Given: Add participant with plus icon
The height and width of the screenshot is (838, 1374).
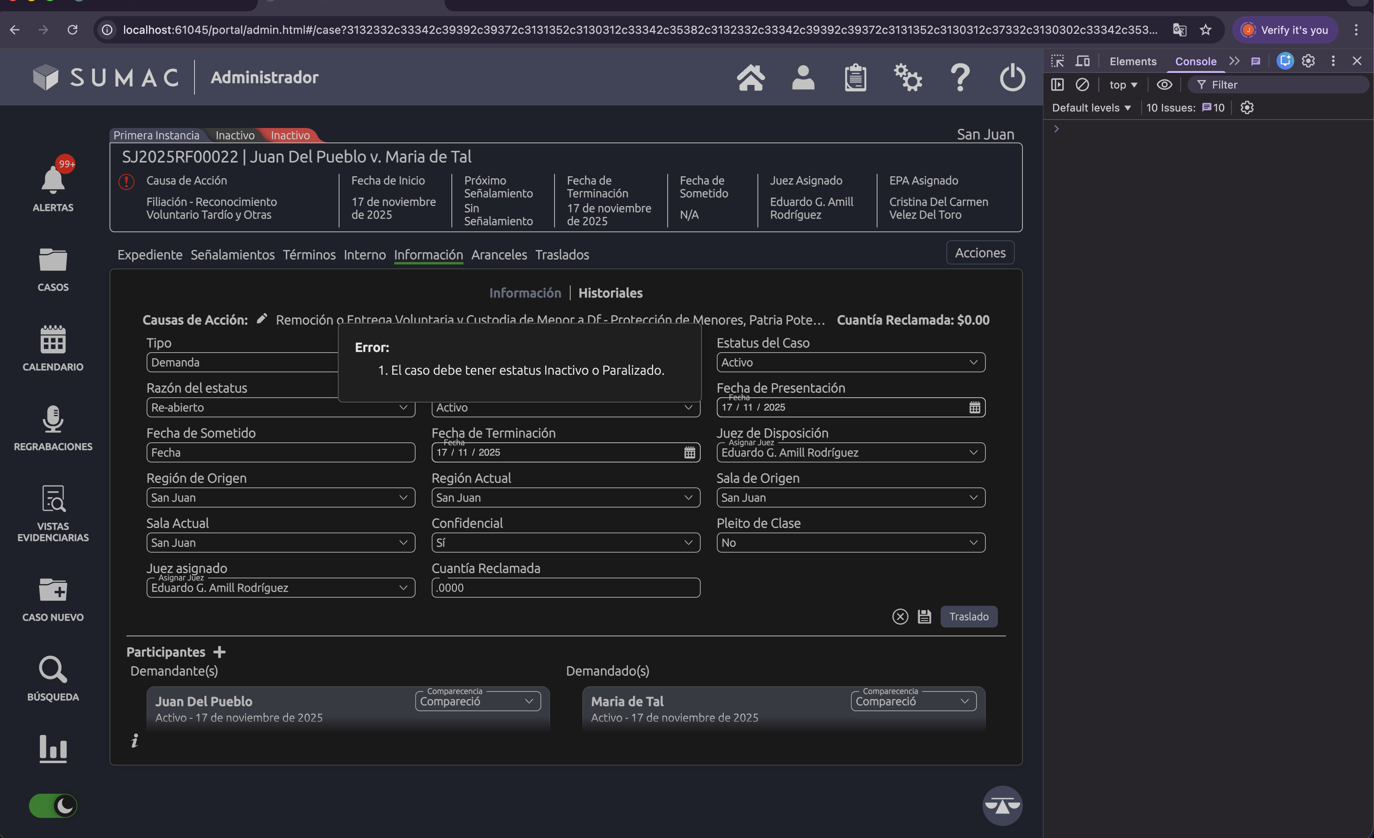Looking at the screenshot, I should pyautogui.click(x=220, y=652).
